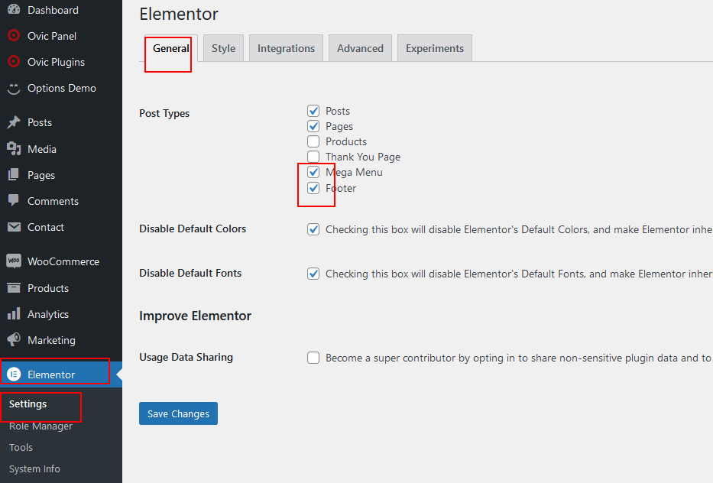Click the Elementor logo icon

point(14,374)
